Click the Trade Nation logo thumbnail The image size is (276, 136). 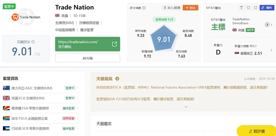click(x=26, y=17)
